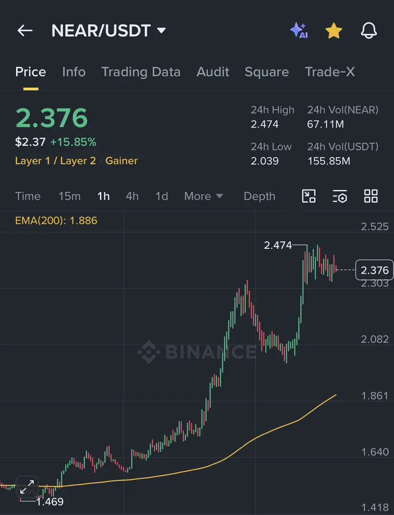
Task: Tap the 1.640 axis label
Action: point(374,452)
